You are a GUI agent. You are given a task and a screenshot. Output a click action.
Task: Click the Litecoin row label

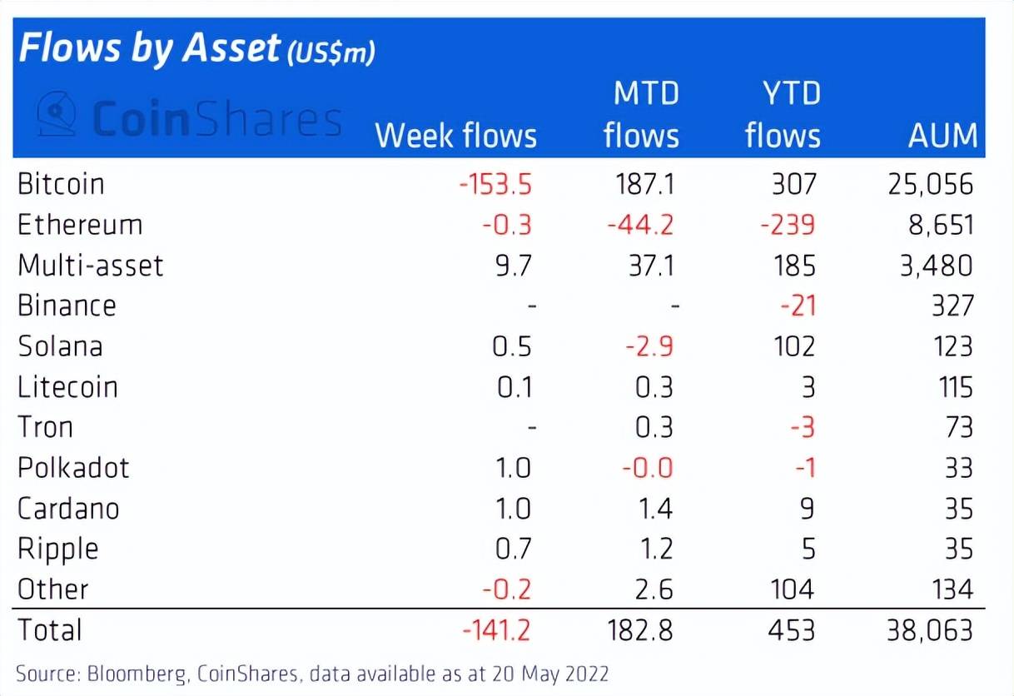(x=67, y=387)
